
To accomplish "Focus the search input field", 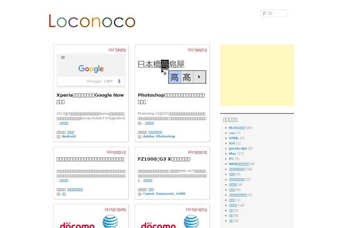I will point(274,13).
